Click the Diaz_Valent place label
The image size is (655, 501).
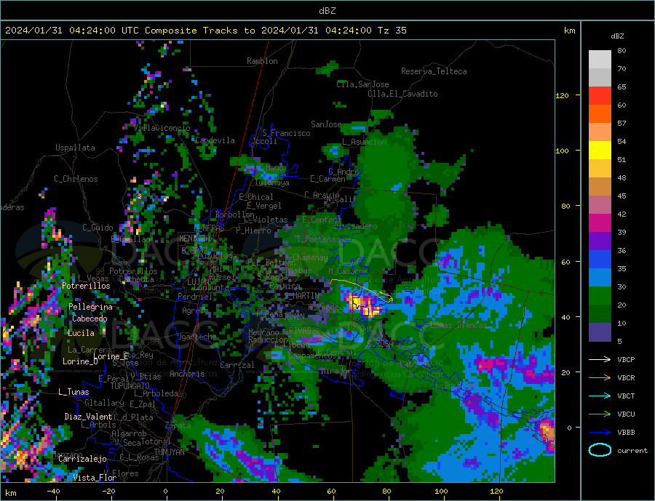(88, 417)
